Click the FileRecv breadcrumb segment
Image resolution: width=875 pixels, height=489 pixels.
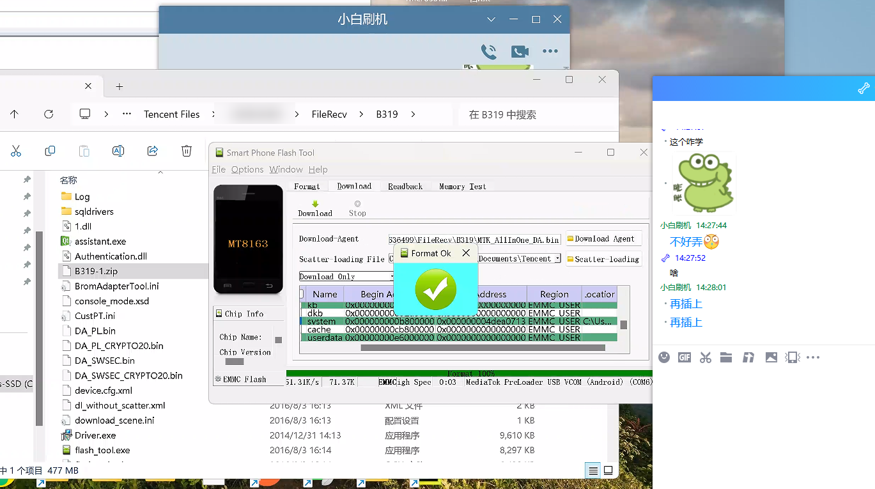pyautogui.click(x=329, y=114)
